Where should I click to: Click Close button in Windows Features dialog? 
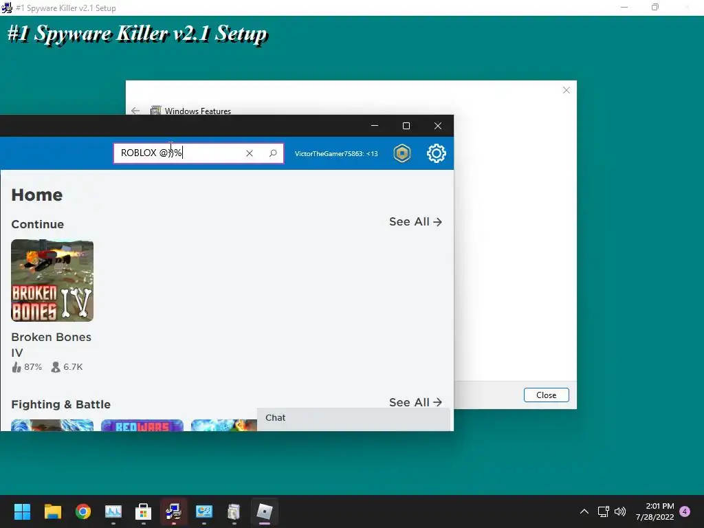tap(546, 395)
